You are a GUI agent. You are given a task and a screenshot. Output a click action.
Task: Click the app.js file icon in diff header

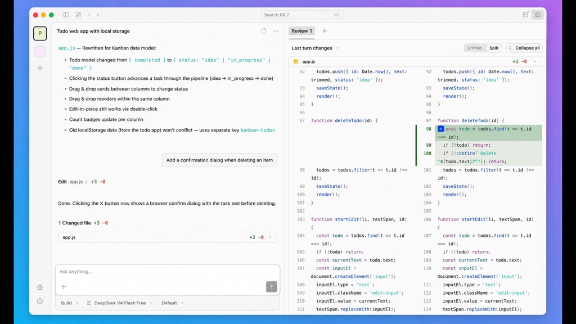(296, 62)
